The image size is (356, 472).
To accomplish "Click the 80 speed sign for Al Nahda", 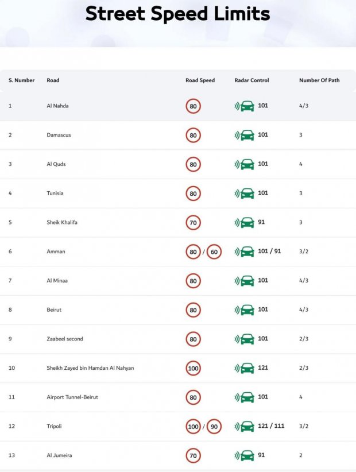I will point(193,106).
